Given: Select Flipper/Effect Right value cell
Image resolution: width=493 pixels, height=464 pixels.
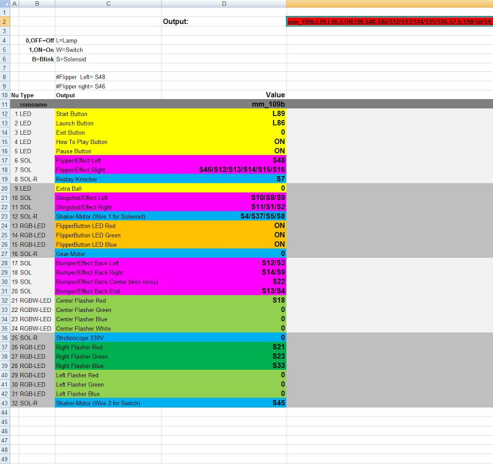Looking at the screenshot, I should [224, 170].
